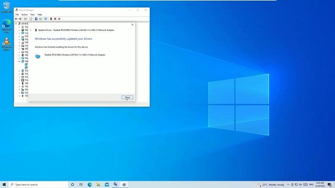Open the notification Action Center icon
The height and width of the screenshot is (188, 335).
click(330, 184)
